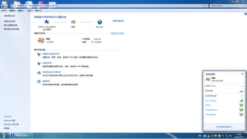Click the volume speaker tray icon
247x139 pixels.
[231, 136]
